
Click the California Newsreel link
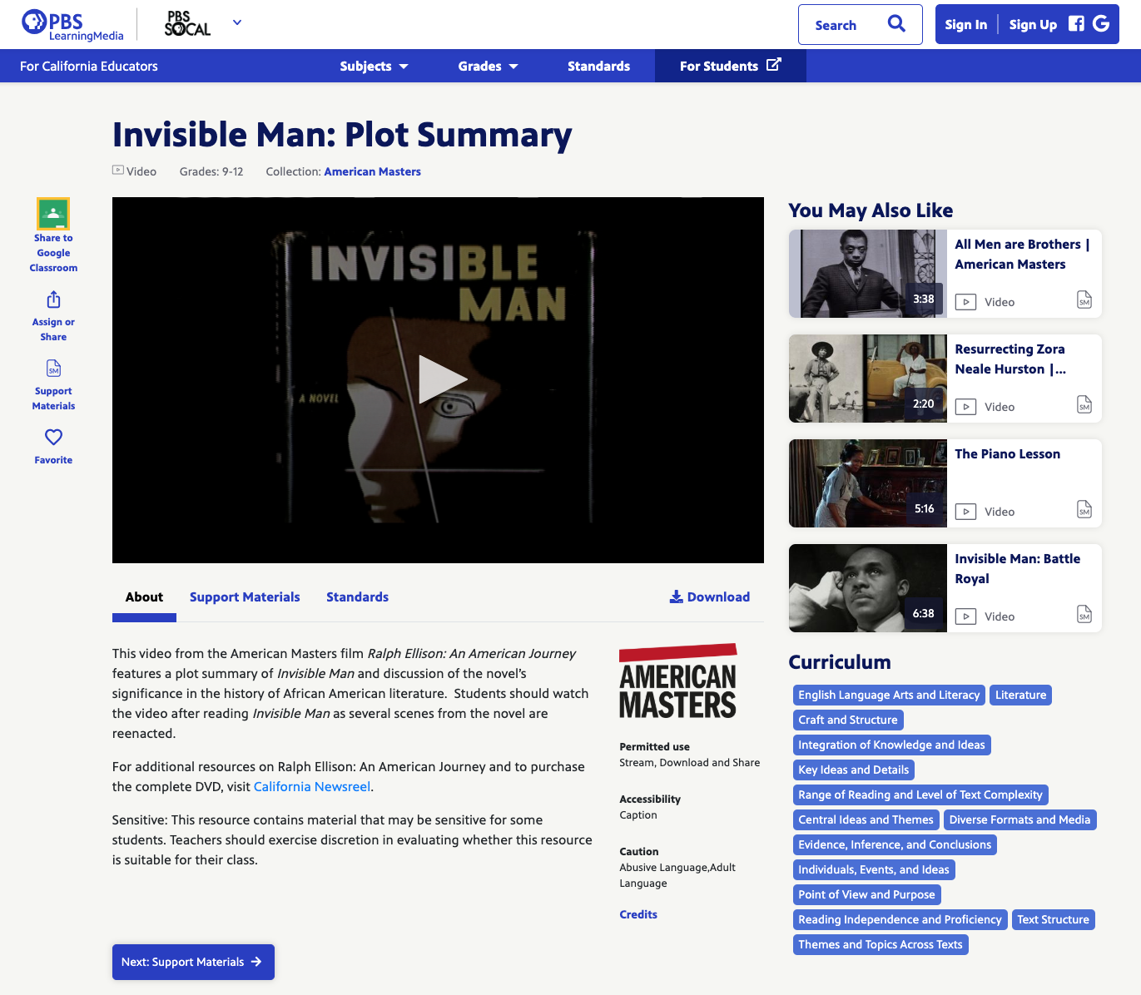[x=312, y=786]
